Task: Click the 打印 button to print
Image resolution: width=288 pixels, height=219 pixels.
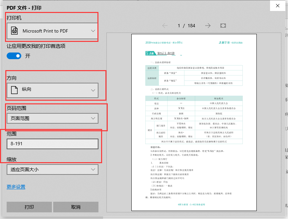Action: point(29,207)
